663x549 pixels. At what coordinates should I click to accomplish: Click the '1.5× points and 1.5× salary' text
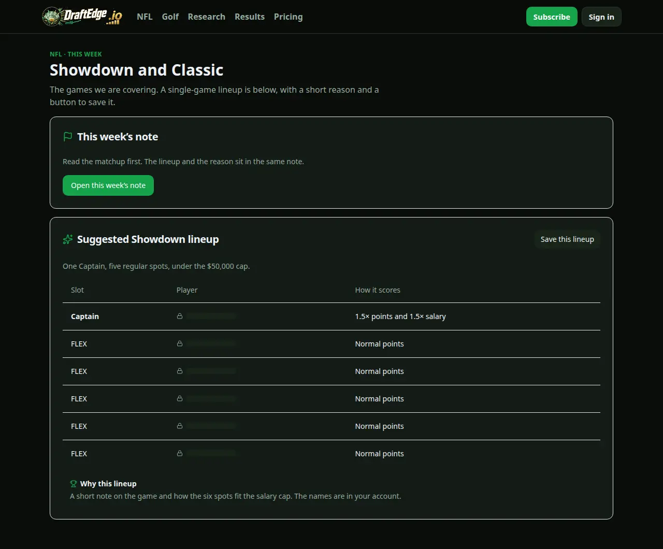[x=400, y=316]
